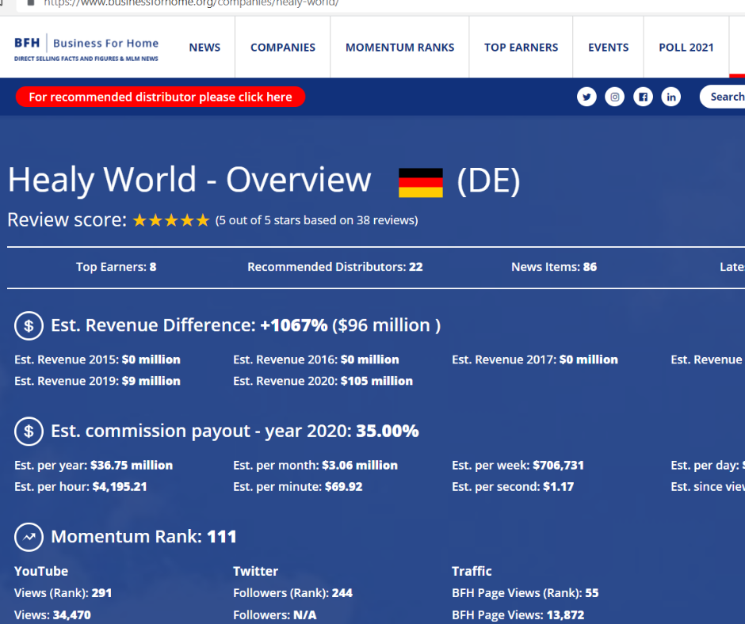Click the red recommended distributor button
Screen dimensions: 745x624
coord(160,97)
